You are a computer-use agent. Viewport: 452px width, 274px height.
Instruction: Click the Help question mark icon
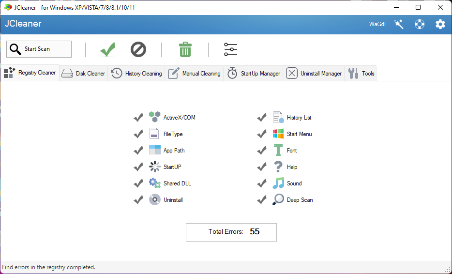278,167
